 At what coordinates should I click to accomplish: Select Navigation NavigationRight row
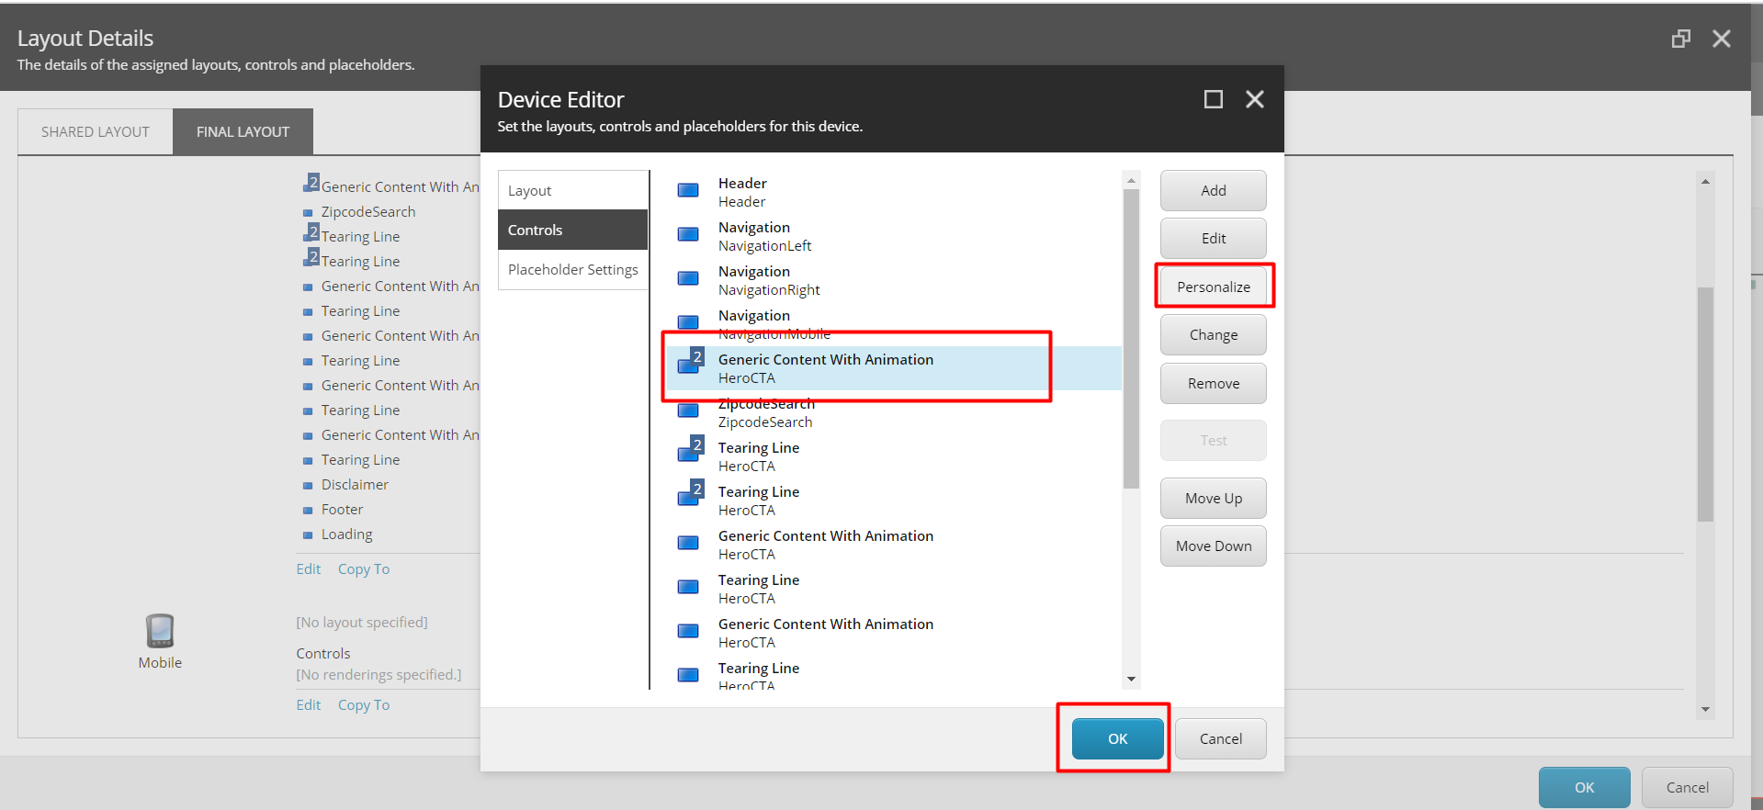[893, 280]
